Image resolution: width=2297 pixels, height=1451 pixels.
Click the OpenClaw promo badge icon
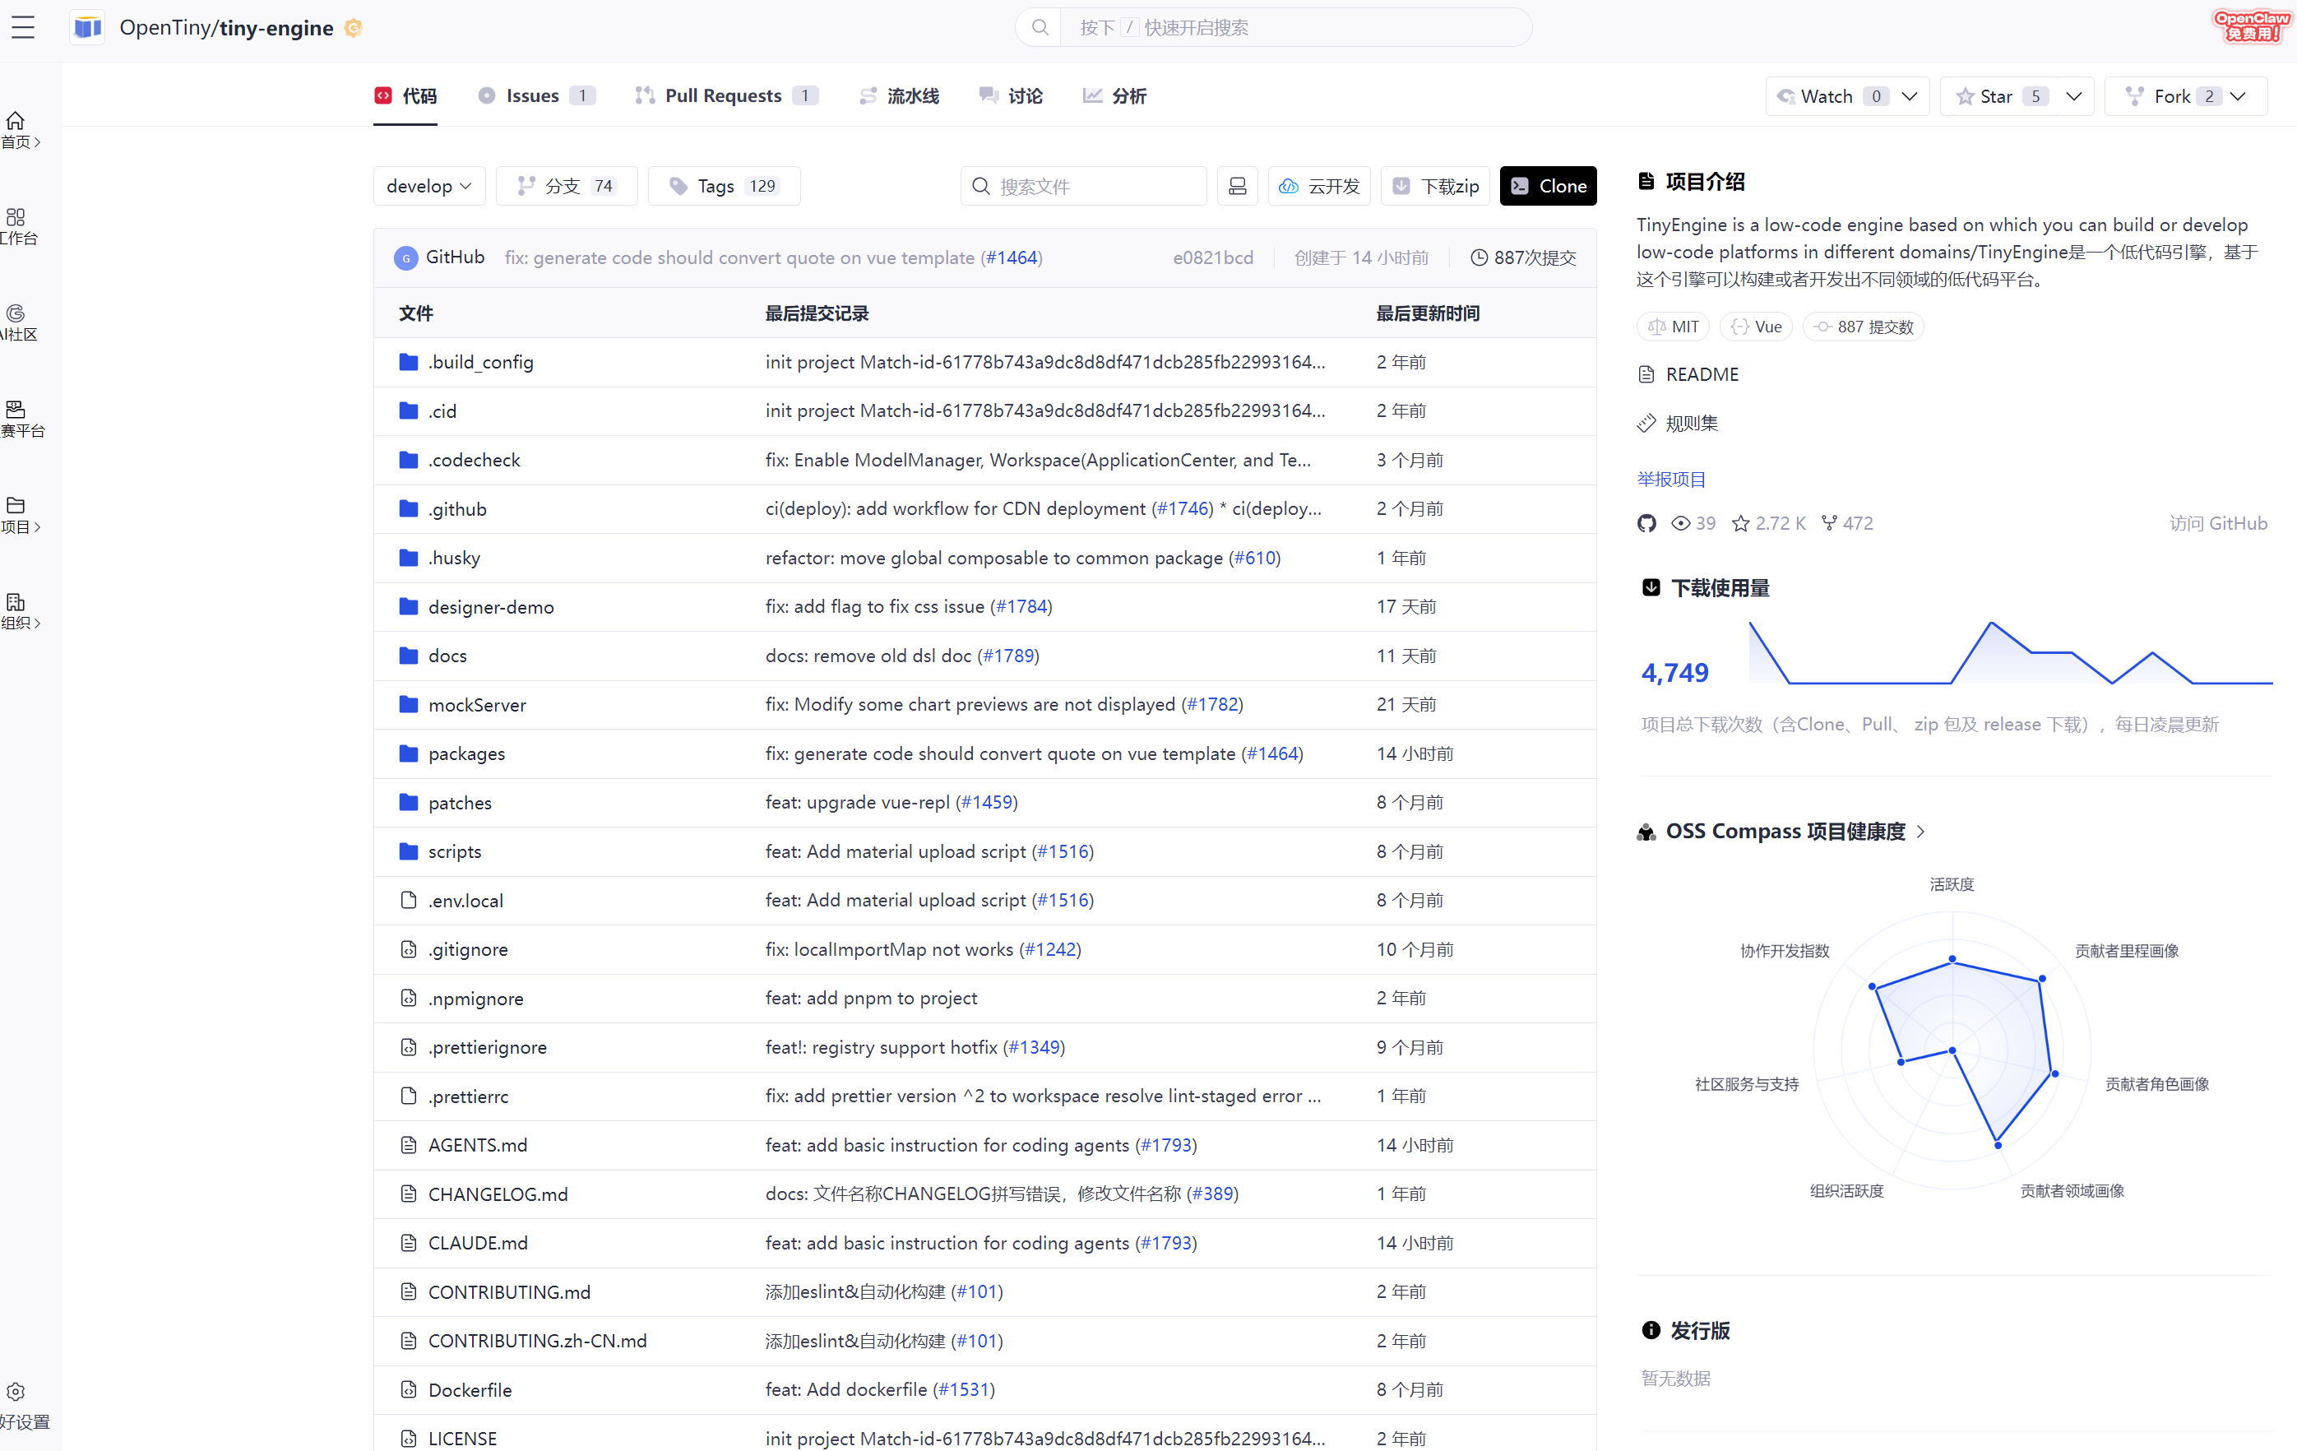tap(2251, 25)
